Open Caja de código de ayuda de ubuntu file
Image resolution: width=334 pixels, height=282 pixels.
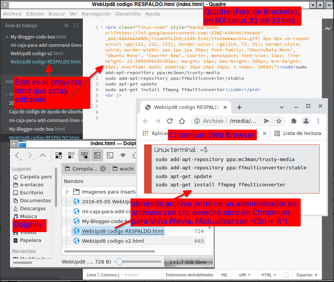[46, 112]
